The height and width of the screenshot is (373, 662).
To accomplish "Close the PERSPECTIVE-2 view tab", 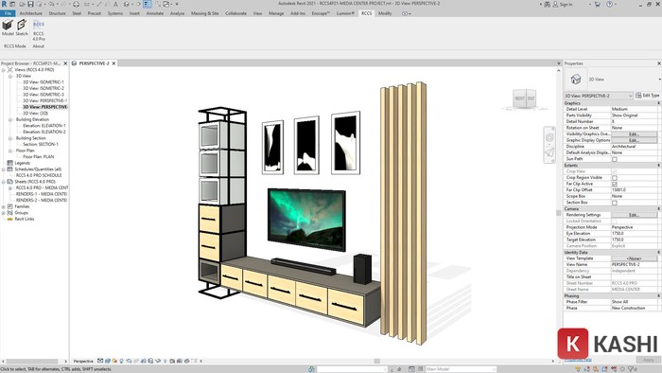I will click(113, 63).
